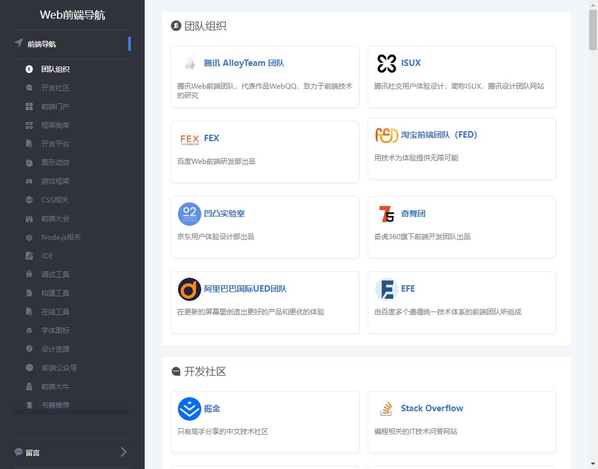Click the 框架类库 icon in sidebar
The width and height of the screenshot is (598, 469).
[29, 125]
